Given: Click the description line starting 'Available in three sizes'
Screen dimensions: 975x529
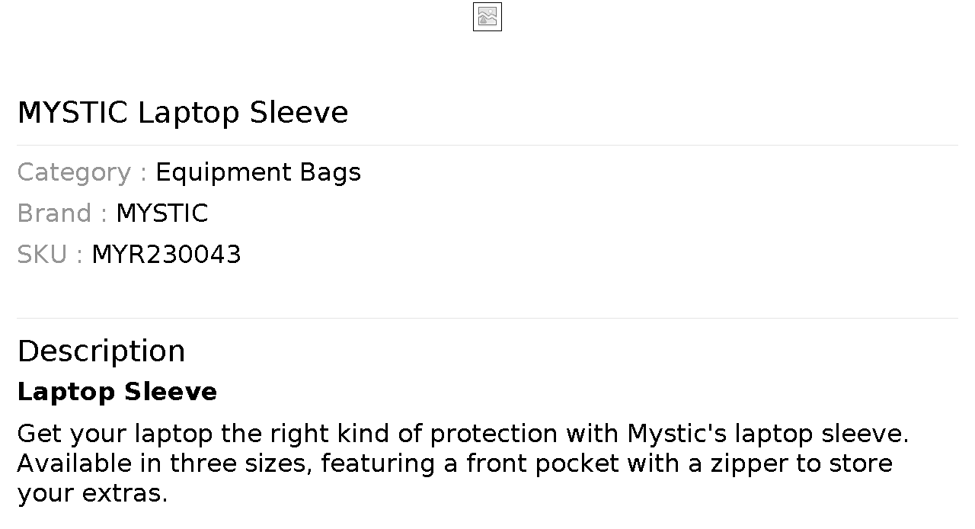Looking at the screenshot, I should pyautogui.click(x=455, y=463).
